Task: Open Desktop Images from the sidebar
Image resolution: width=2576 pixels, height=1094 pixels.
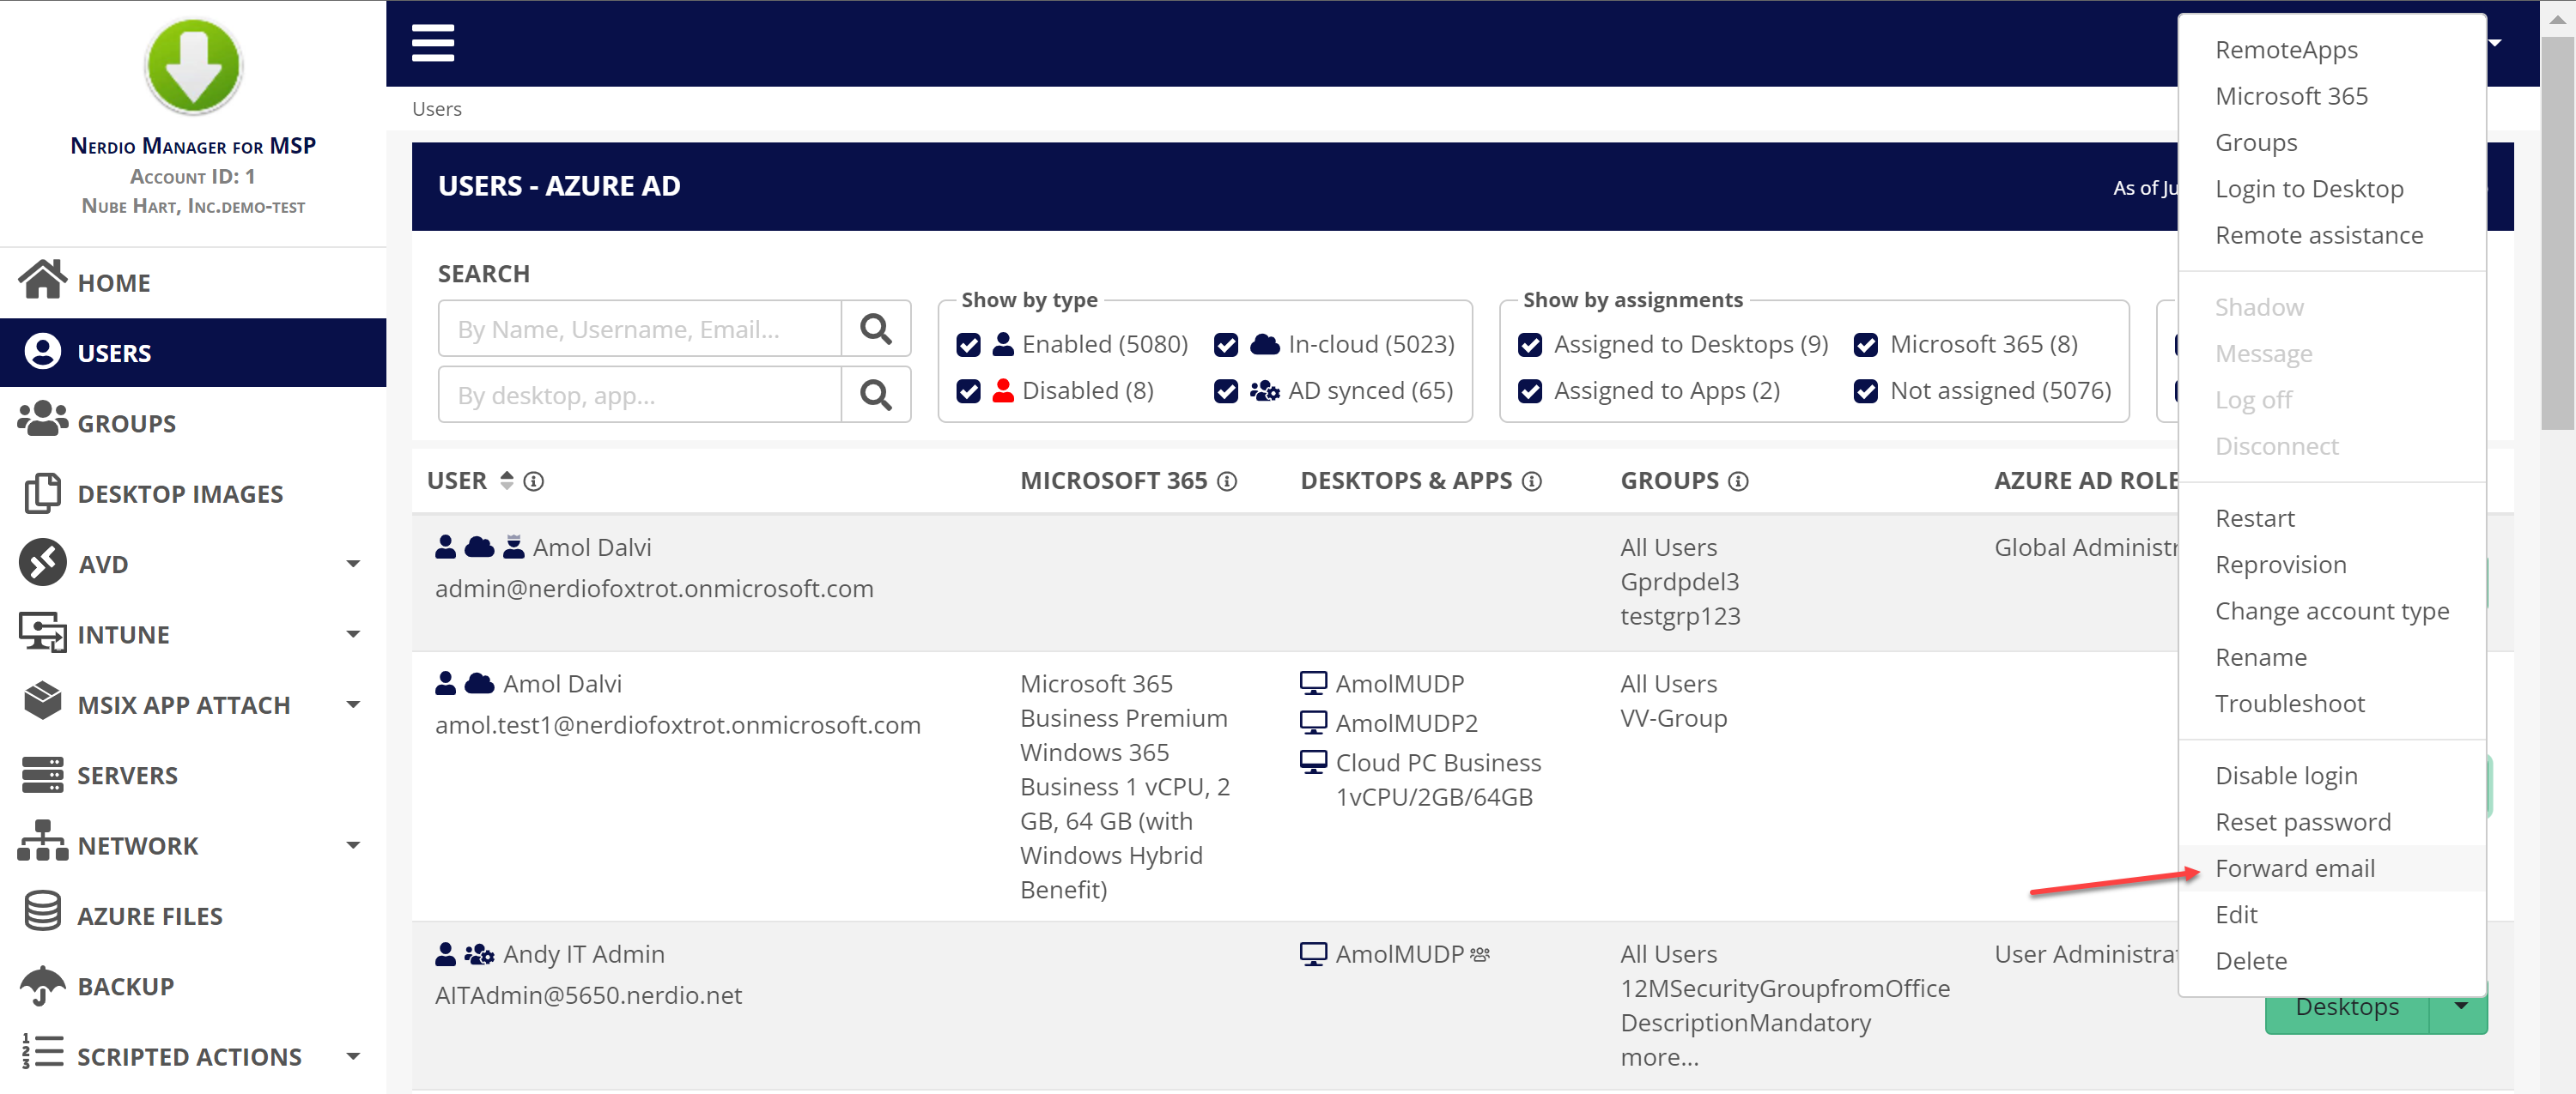Action: pos(180,493)
